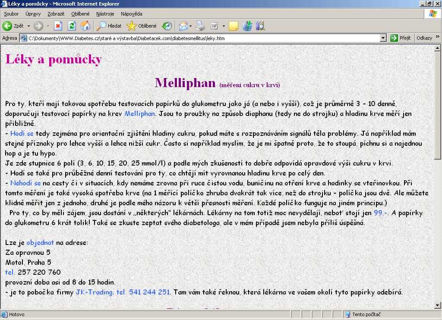Edit the page with the Word icon
Image resolution: width=442 pixels, height=320 pixels.
214,26
